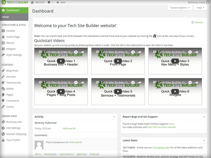Click the + New icon in the top bar
The image size is (211, 158).
58,2
